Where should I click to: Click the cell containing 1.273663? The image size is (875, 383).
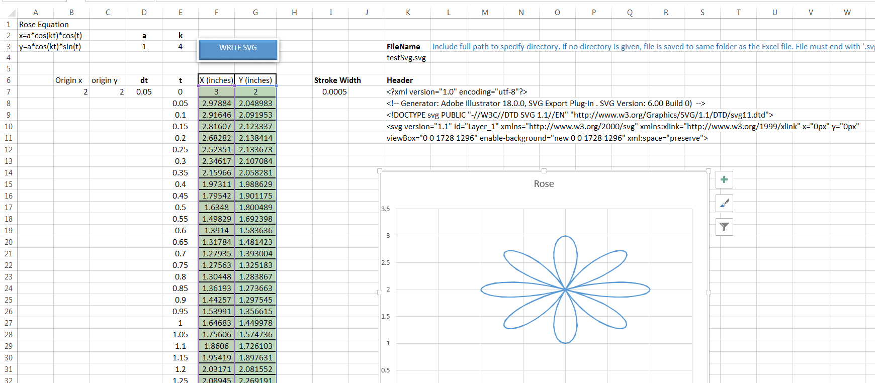(x=255, y=289)
